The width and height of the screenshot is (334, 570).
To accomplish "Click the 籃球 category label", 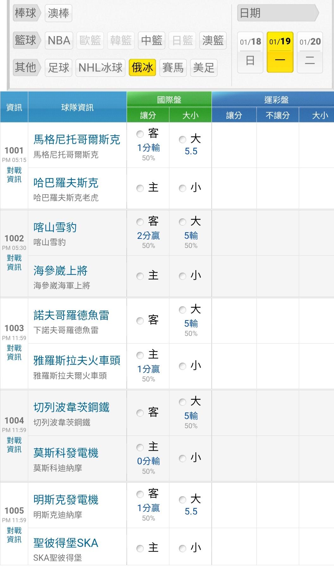I will [27, 40].
